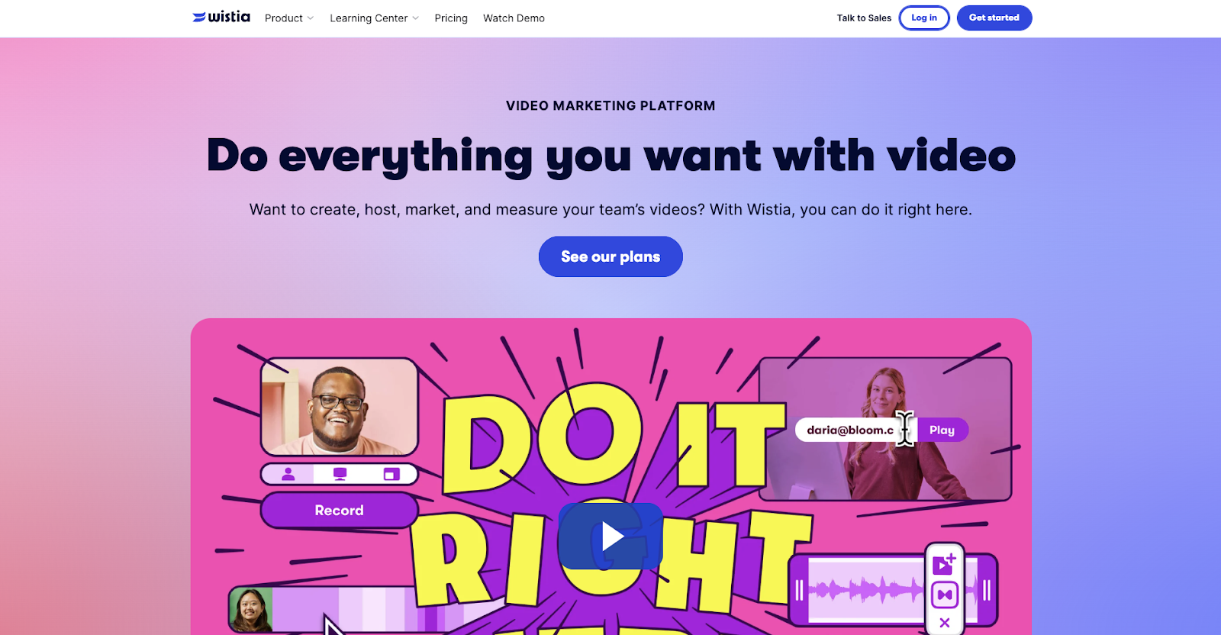Screen dimensions: 1221x635
Task: Select the picture-in-picture layout icon
Action: click(x=391, y=474)
